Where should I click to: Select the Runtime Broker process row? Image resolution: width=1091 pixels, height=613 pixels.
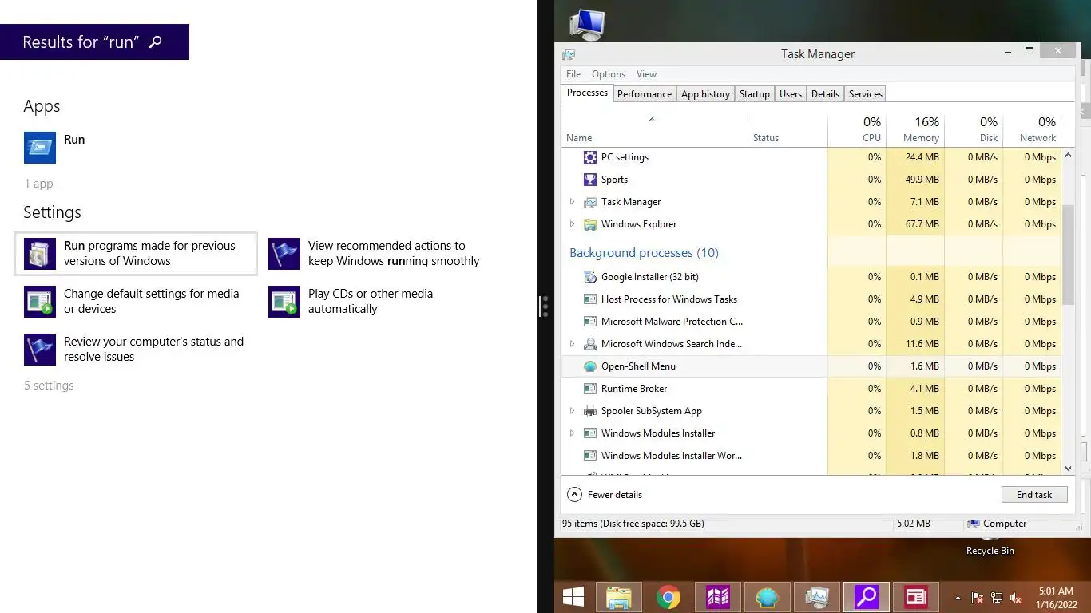click(811, 389)
